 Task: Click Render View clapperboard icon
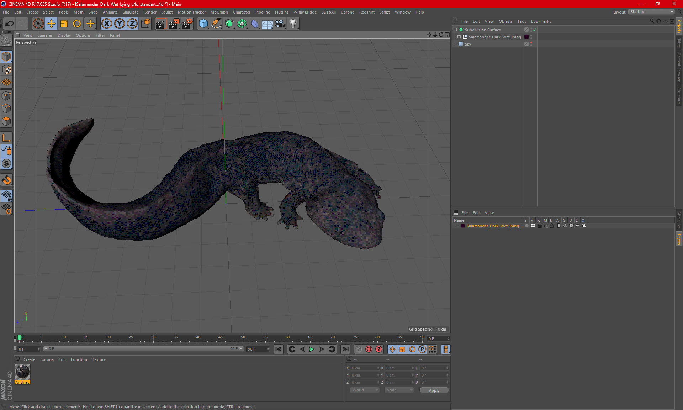click(161, 24)
